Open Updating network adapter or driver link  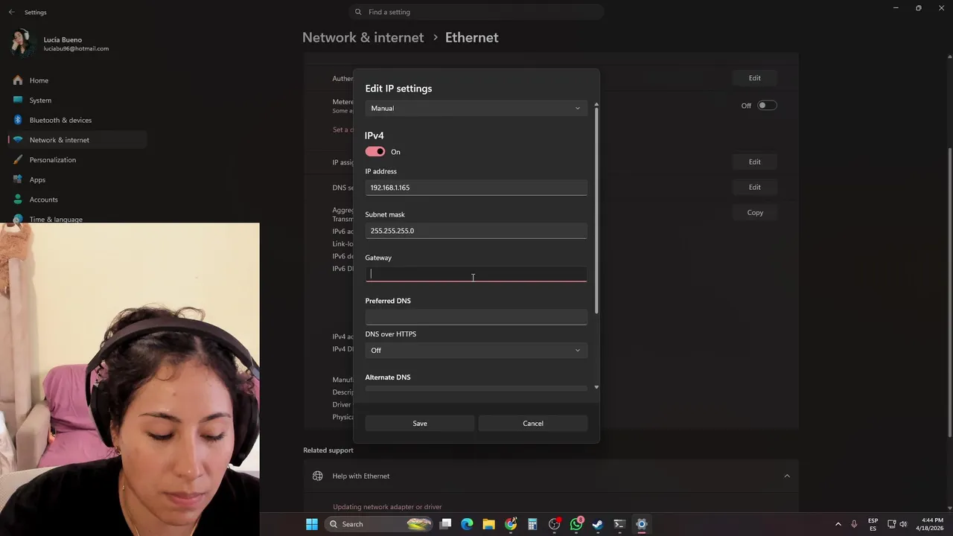coord(387,507)
